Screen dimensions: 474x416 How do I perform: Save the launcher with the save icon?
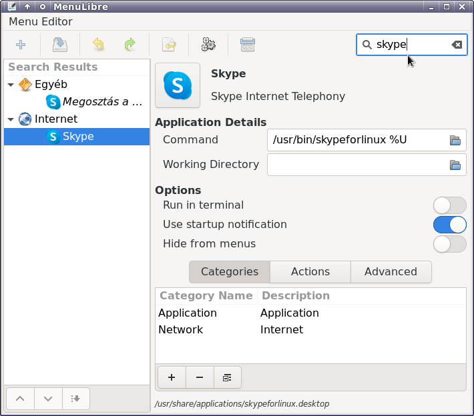tap(60, 45)
